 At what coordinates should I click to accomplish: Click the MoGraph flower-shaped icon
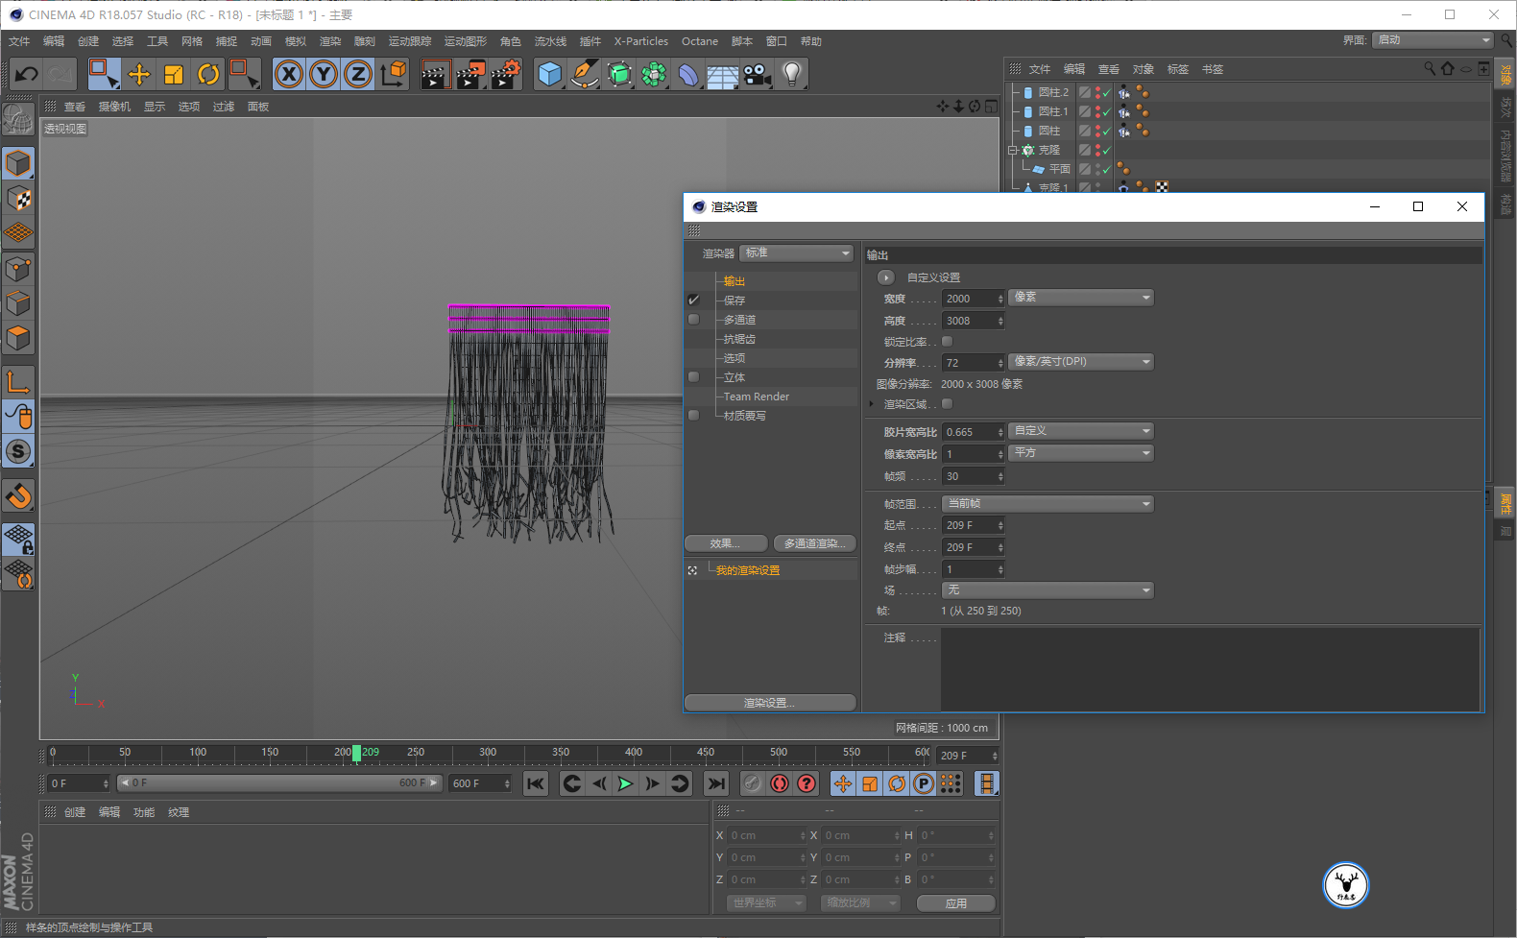654,74
